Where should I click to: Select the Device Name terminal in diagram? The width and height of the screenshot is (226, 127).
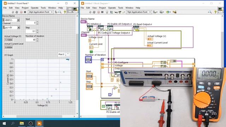[84, 22]
